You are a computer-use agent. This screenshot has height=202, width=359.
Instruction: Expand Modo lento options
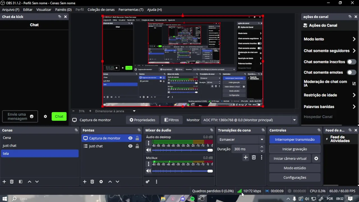[354, 39]
